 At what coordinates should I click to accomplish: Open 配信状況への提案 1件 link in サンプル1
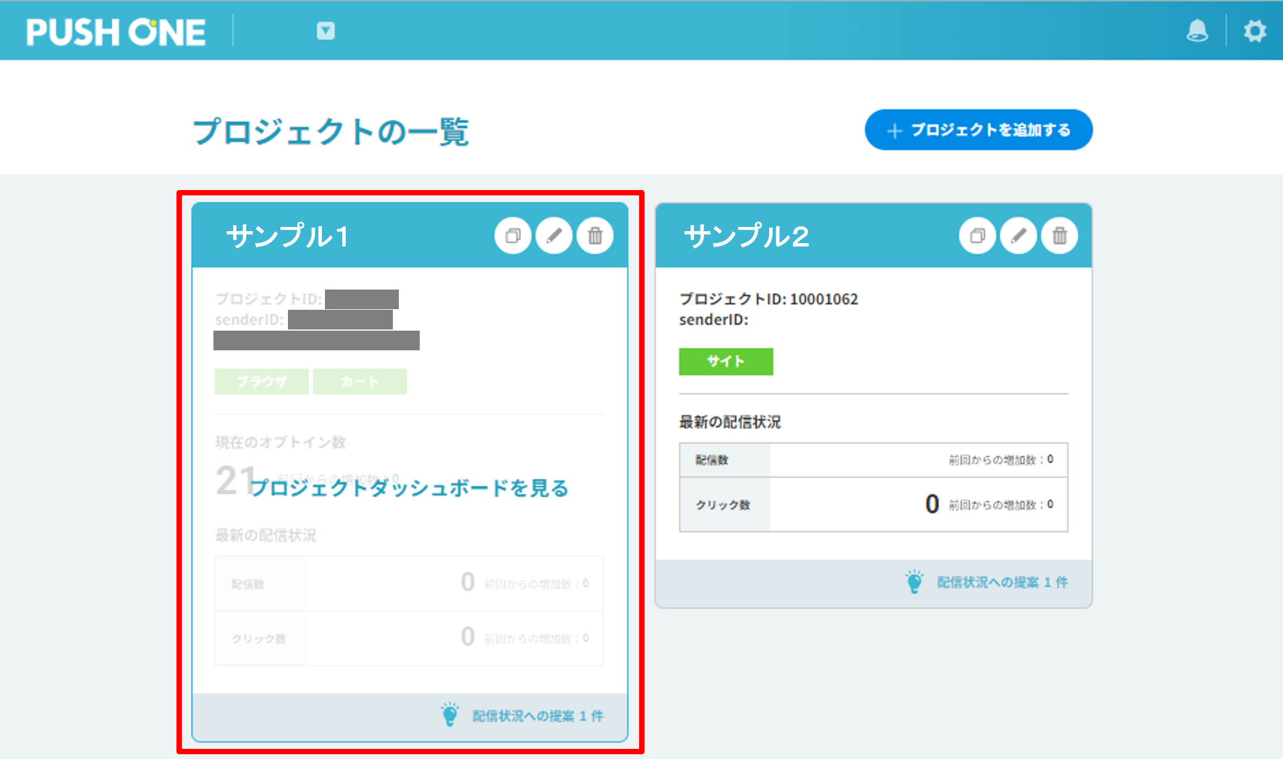[x=537, y=716]
